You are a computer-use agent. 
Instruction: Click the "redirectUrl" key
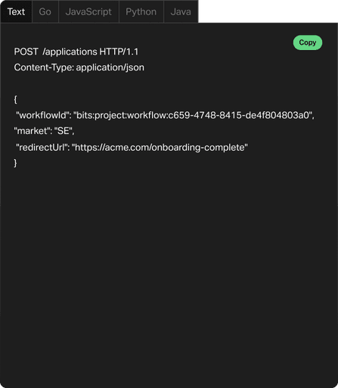[x=42, y=147]
